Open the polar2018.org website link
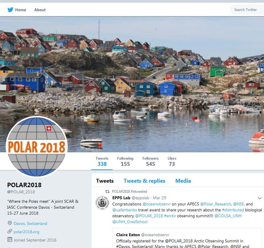264x248 pixels. [26, 232]
